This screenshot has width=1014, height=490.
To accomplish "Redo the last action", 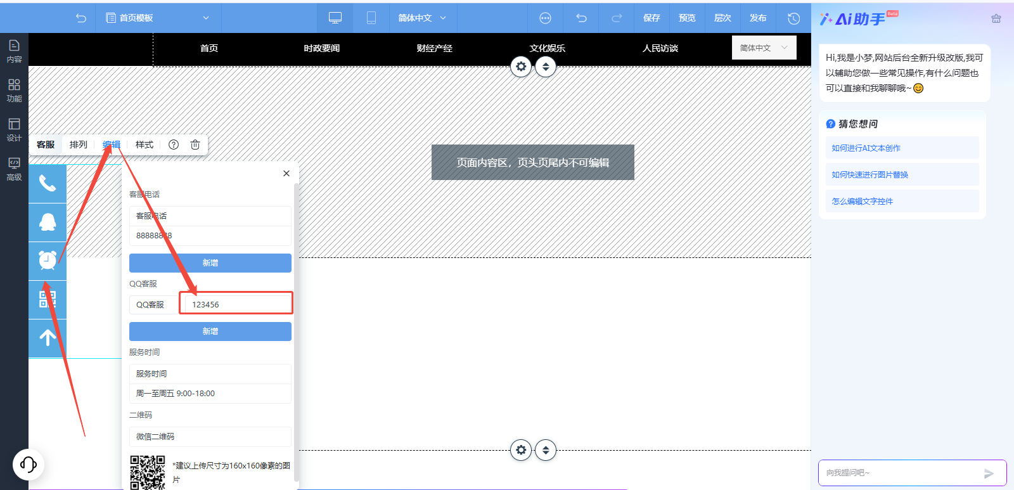I will coord(617,18).
